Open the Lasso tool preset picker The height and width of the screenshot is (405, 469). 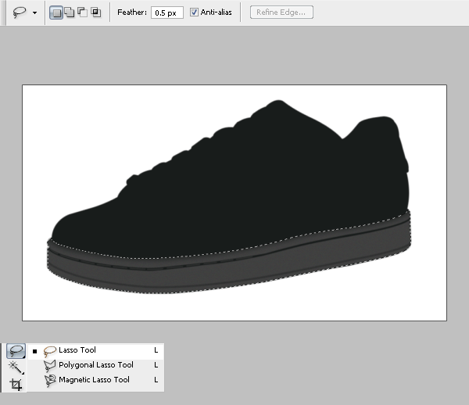coord(19,13)
